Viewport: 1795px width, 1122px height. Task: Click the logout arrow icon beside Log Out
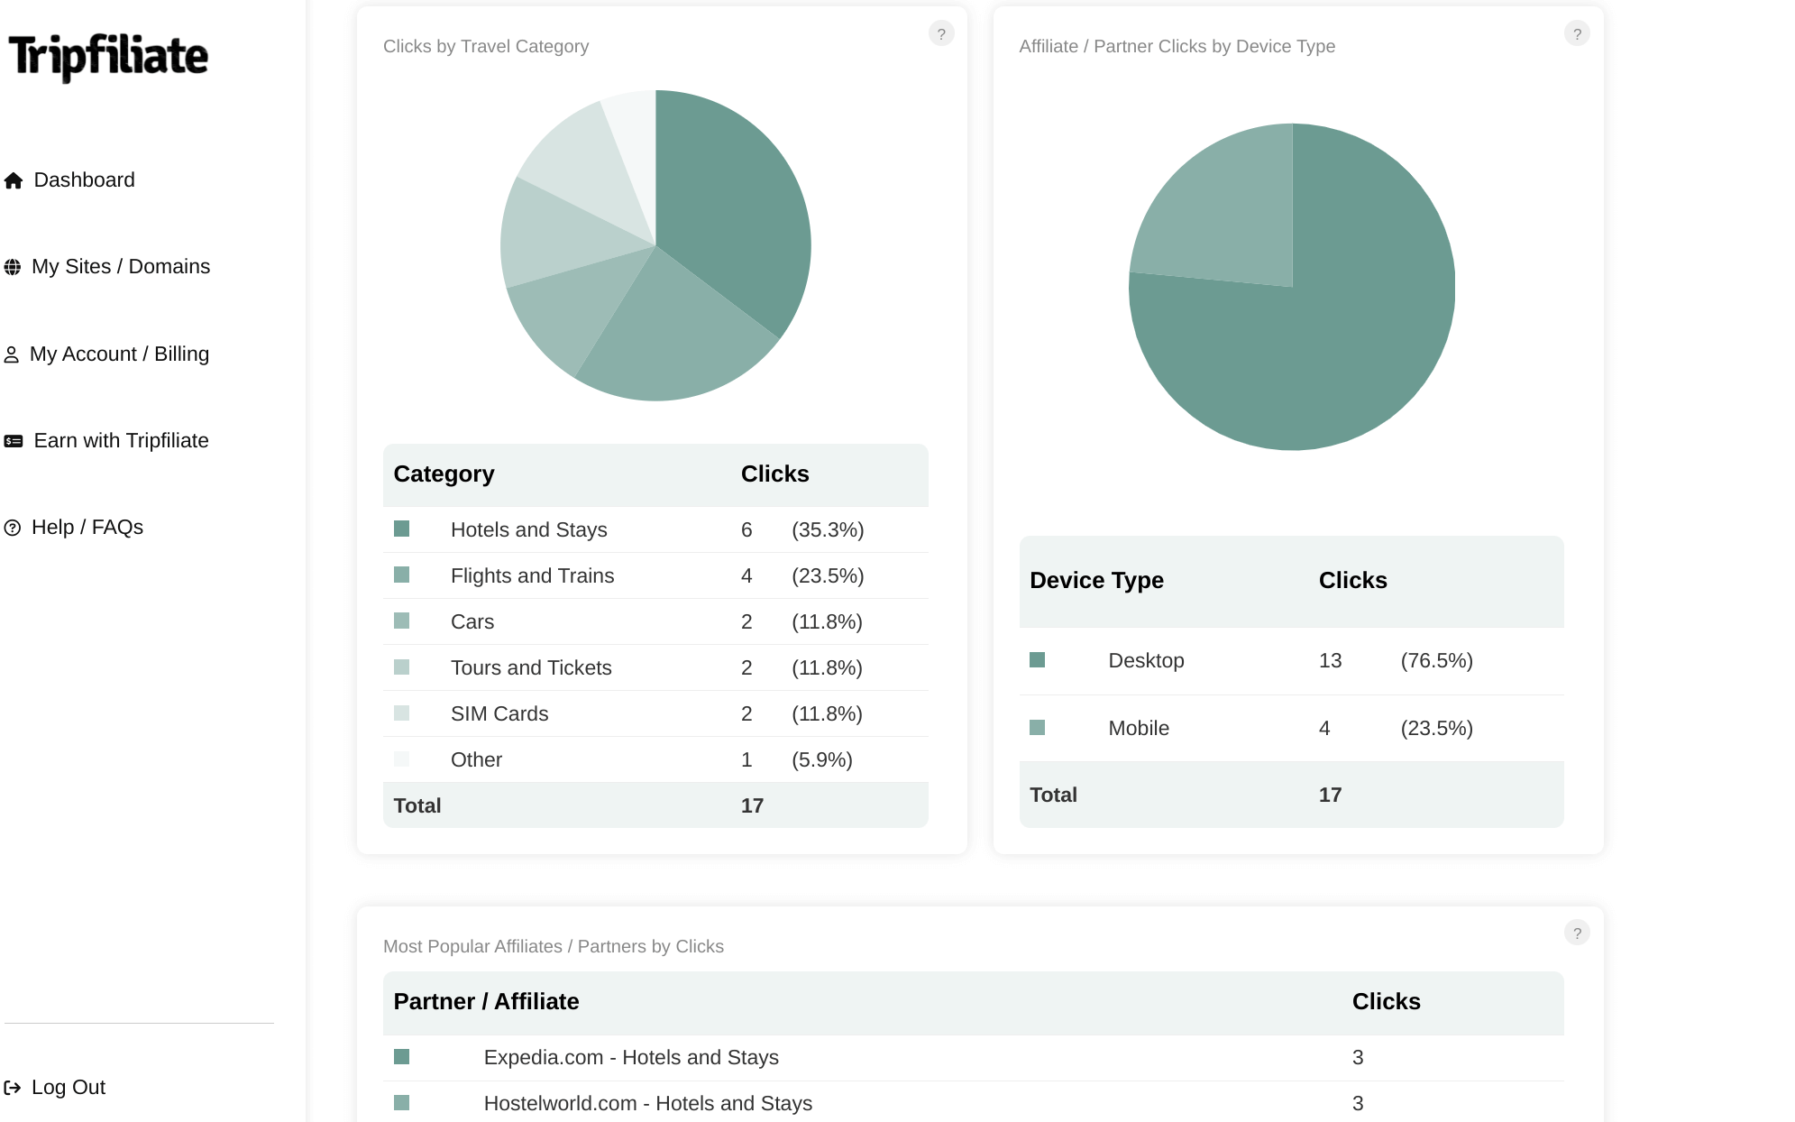click(14, 1087)
